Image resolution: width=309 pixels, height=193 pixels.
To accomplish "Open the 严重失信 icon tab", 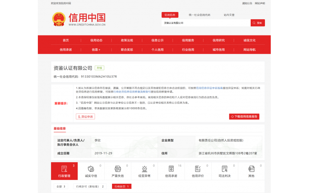I will (x=118, y=171).
